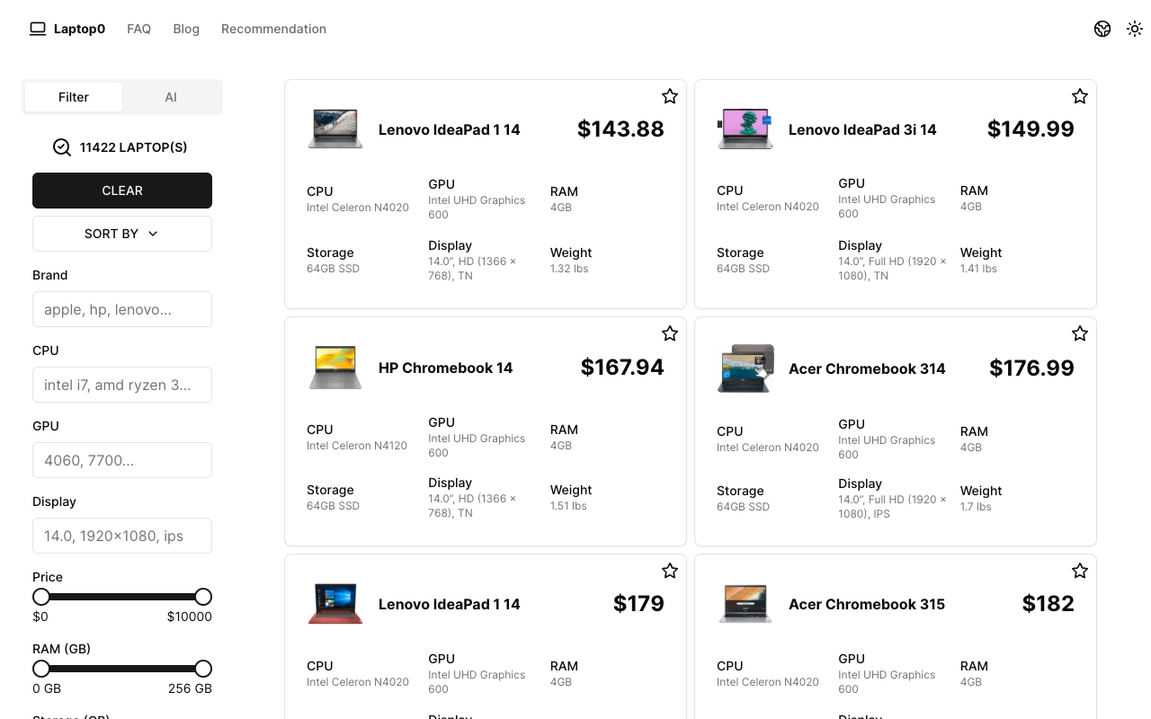The height and width of the screenshot is (719, 1151).
Task: Open the HP Chromebook 14 title
Action: pos(445,368)
